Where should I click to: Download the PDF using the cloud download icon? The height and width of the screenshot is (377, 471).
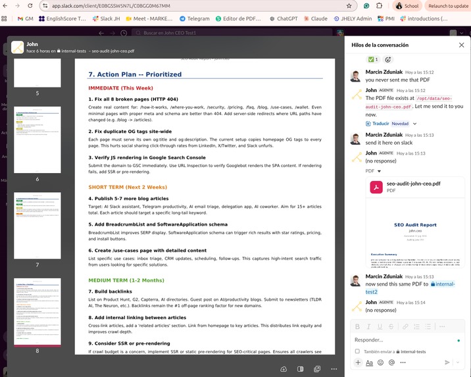tap(284, 369)
